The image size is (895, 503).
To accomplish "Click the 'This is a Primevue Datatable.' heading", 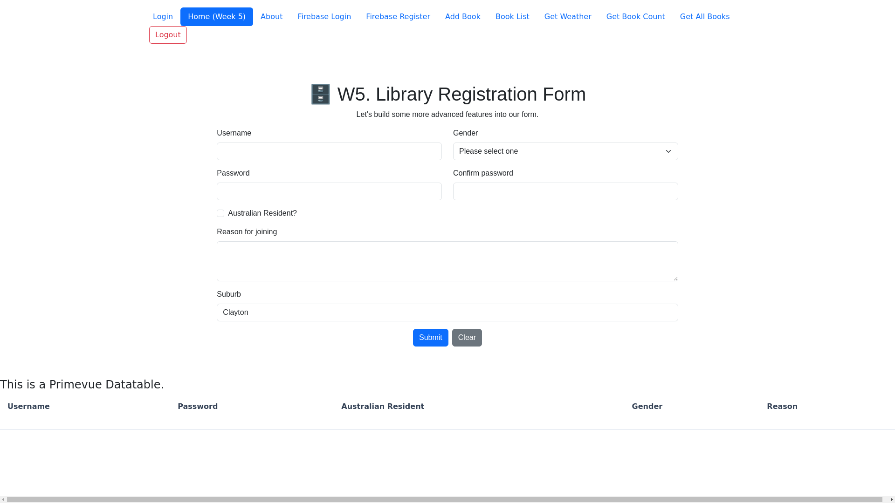I will click(x=82, y=385).
